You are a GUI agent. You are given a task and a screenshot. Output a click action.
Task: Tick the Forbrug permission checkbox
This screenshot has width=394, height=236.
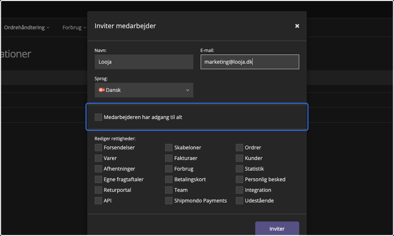[x=169, y=169]
